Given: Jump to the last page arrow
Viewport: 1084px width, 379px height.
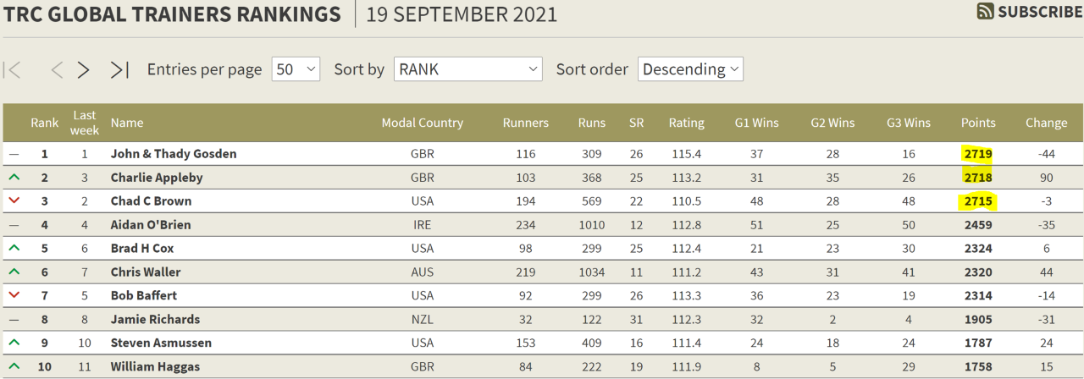Looking at the screenshot, I should coord(119,69).
